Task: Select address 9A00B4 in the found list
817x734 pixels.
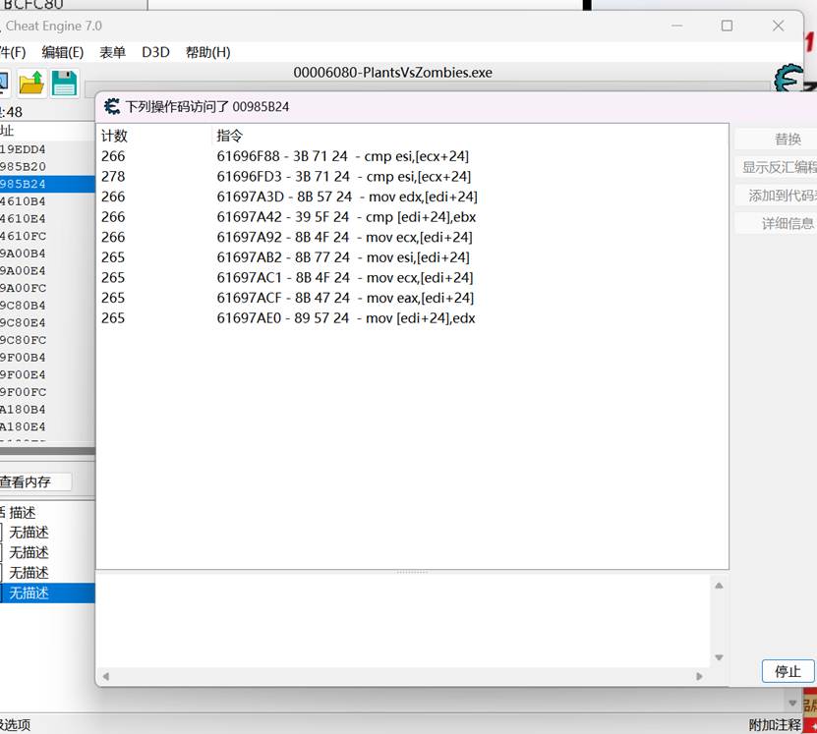Action: [x=47, y=254]
